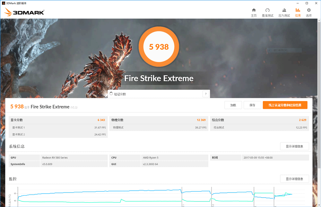
Task: Click orange 线上认证分数和比较结果 button
Action: click(x=285, y=105)
